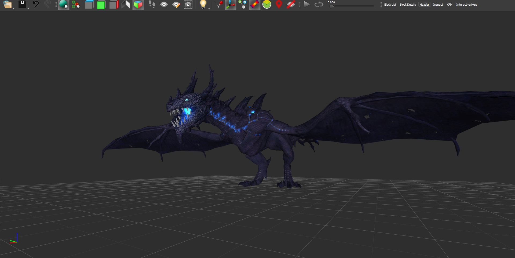The height and width of the screenshot is (258, 515).
Task: Choose the Select Vertices tool
Action: [x=76, y=5]
